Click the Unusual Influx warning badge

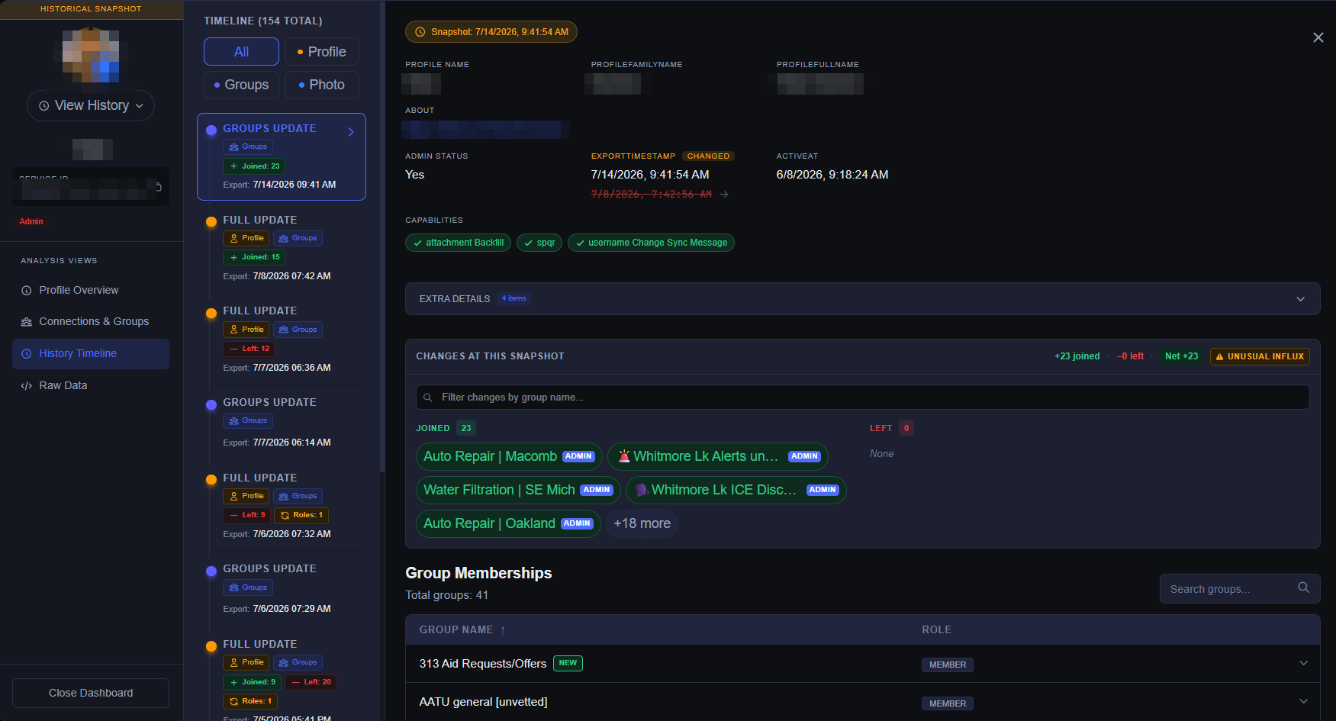(1260, 356)
